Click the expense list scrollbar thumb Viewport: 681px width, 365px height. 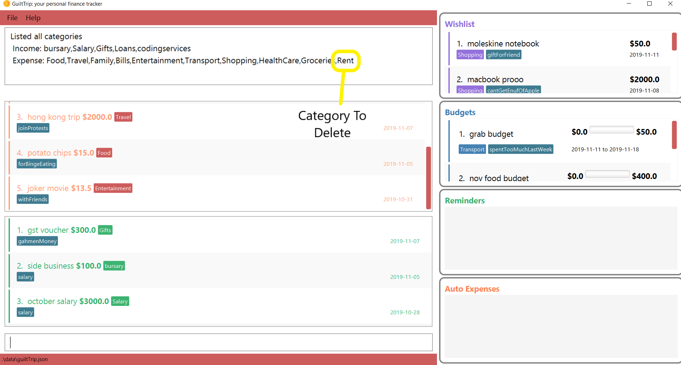428,178
